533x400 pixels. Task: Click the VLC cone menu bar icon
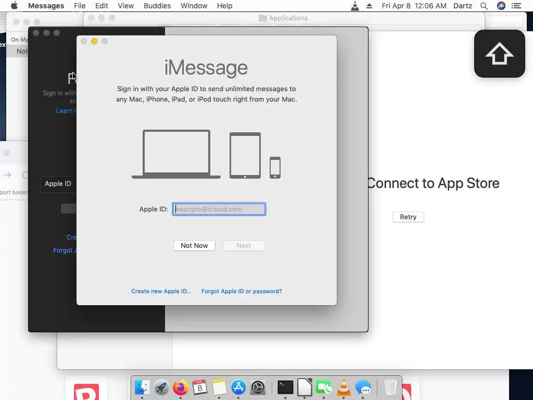pos(355,6)
